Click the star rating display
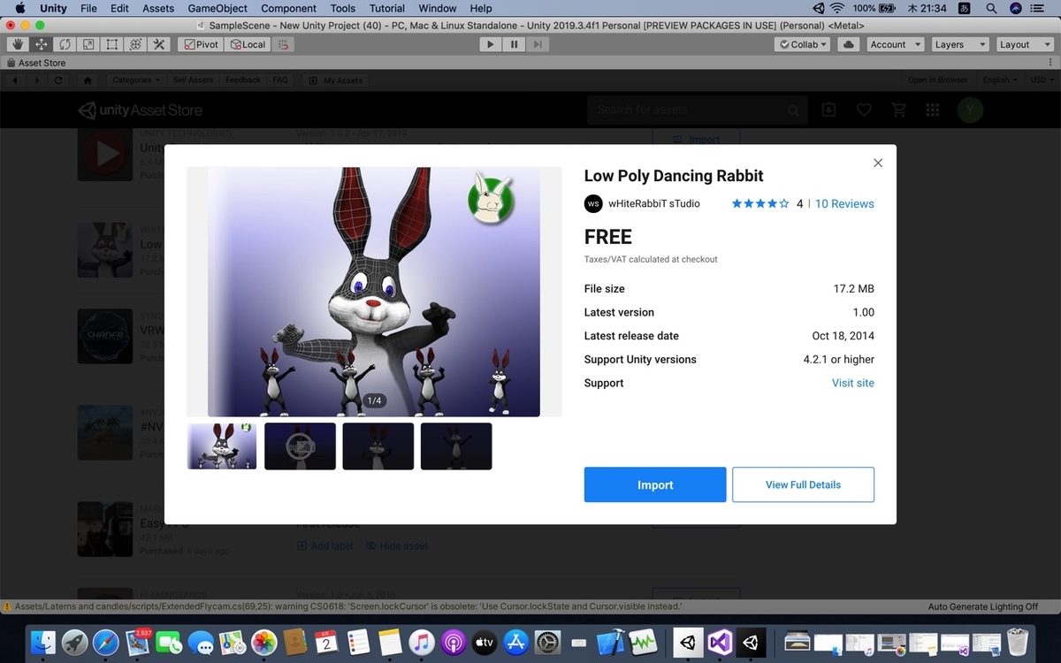 click(760, 203)
